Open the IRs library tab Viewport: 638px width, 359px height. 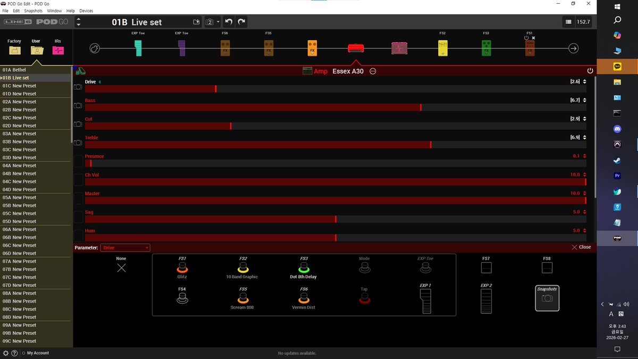tap(58, 50)
